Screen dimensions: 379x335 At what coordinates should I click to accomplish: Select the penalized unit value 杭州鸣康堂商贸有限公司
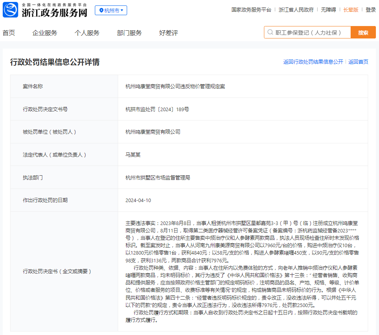tap(153, 132)
